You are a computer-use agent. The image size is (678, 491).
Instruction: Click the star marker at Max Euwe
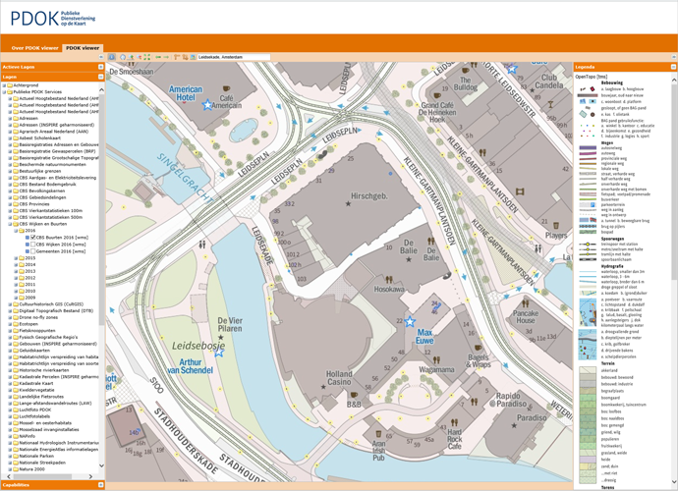coord(410,321)
